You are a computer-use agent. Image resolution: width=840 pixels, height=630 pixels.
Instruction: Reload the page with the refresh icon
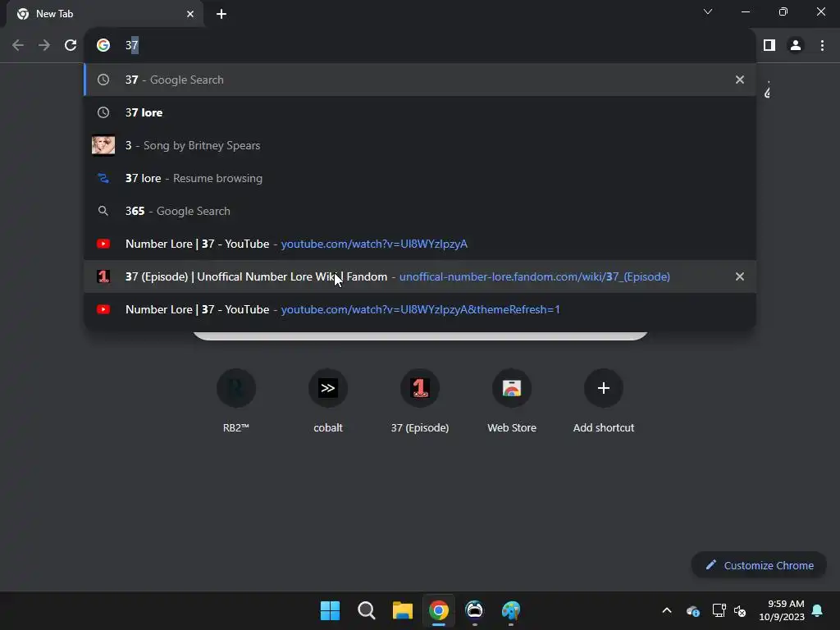[x=71, y=45]
